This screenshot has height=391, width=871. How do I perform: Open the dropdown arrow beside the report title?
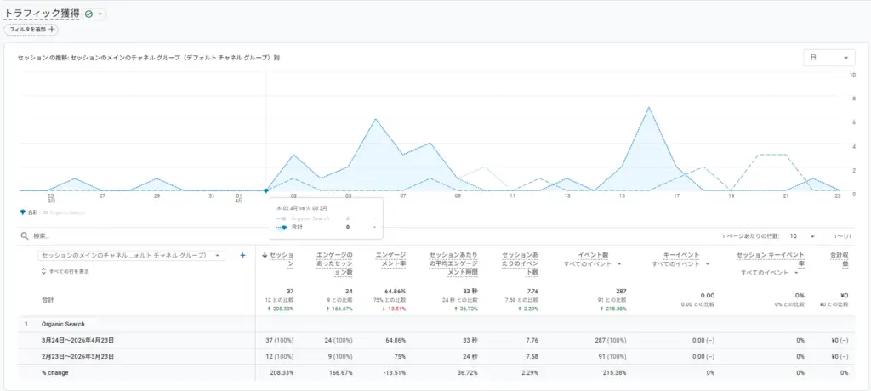(100, 14)
